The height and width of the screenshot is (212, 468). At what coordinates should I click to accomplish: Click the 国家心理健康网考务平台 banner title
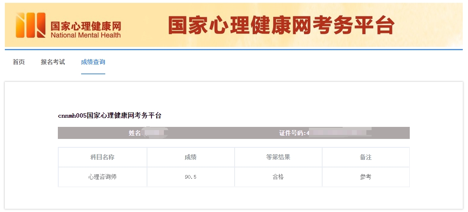pos(281,25)
